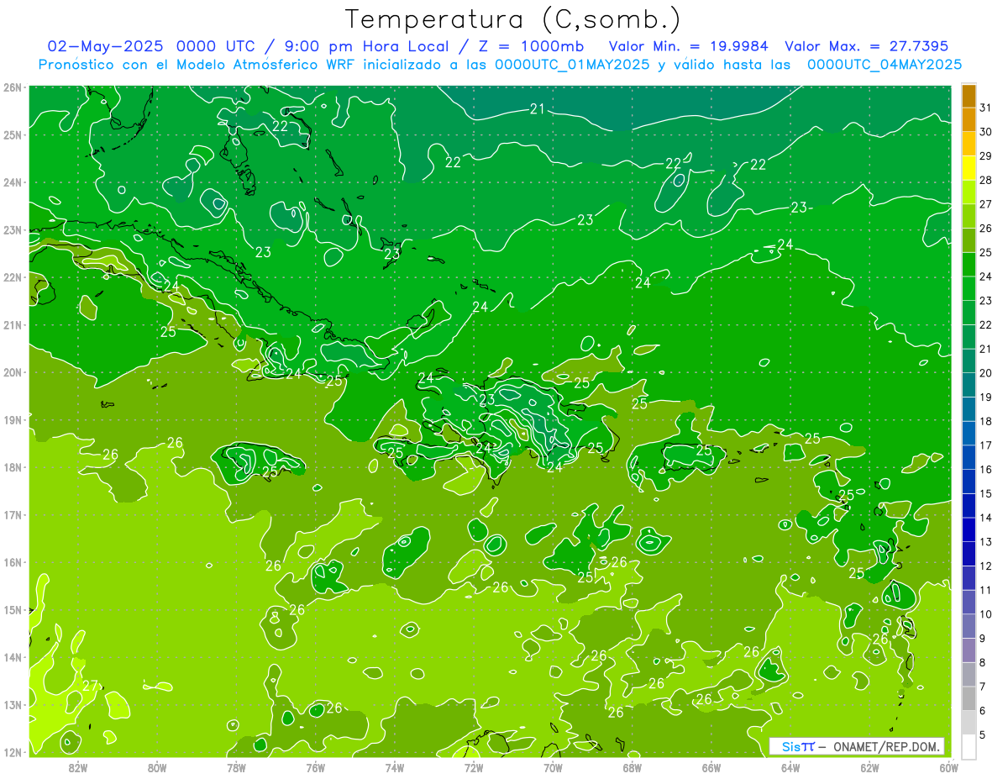Click the white swatch below 5 on scale
Image resolution: width=1008 pixels, height=779 pixels.
click(969, 747)
